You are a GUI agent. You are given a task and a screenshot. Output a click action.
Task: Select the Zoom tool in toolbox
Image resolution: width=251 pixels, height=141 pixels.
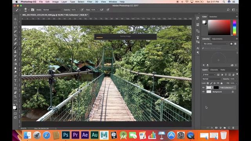[x=15, y=97]
